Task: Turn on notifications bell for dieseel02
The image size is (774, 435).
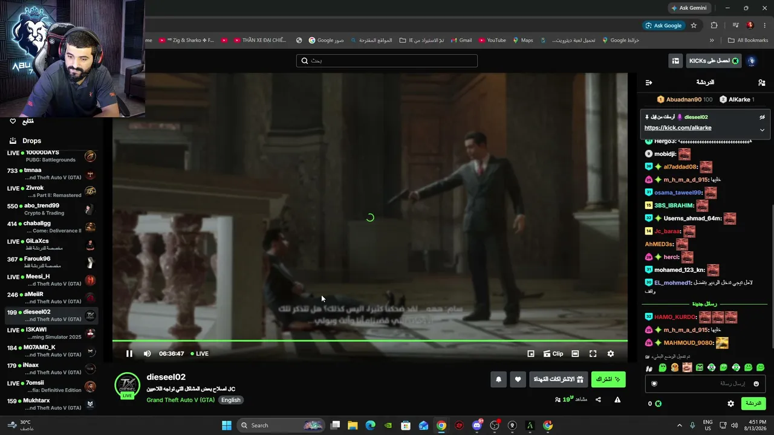Action: (498, 379)
